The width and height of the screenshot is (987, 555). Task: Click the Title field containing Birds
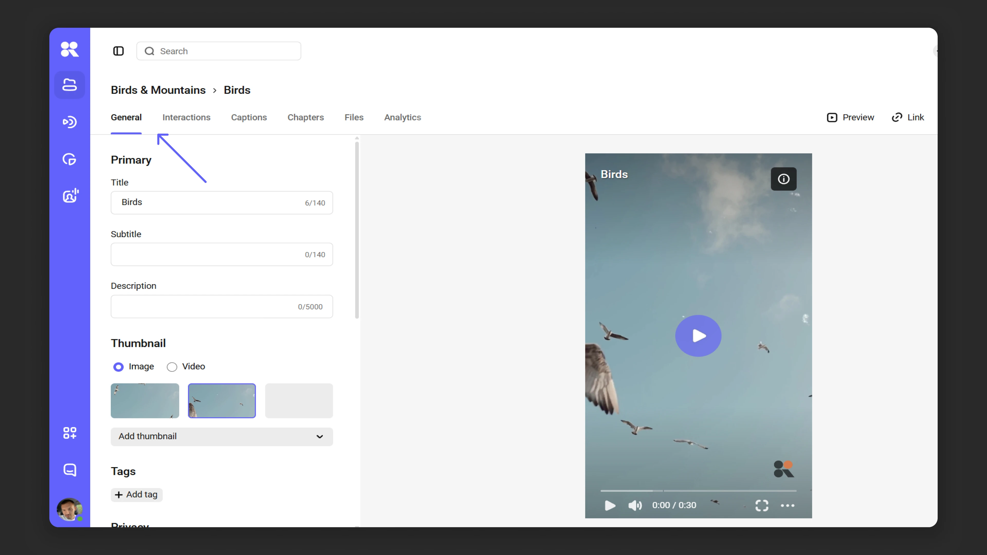click(222, 203)
